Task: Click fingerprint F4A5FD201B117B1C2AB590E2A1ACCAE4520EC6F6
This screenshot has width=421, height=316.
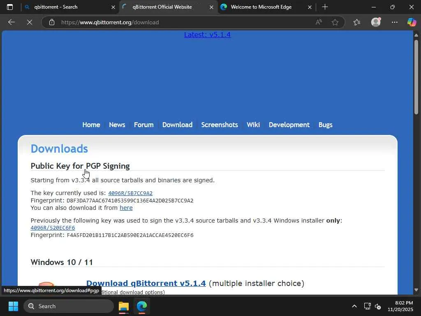Action: [130, 235]
